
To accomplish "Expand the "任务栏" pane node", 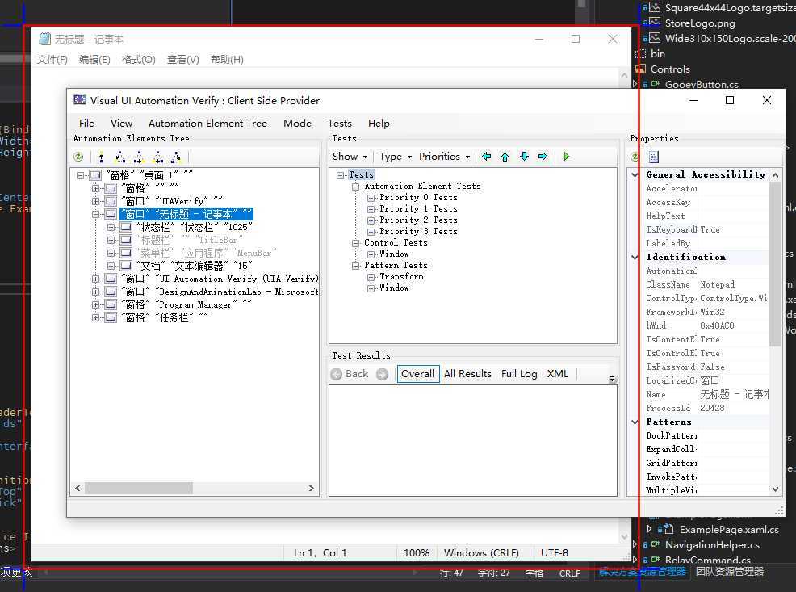I will 95,318.
